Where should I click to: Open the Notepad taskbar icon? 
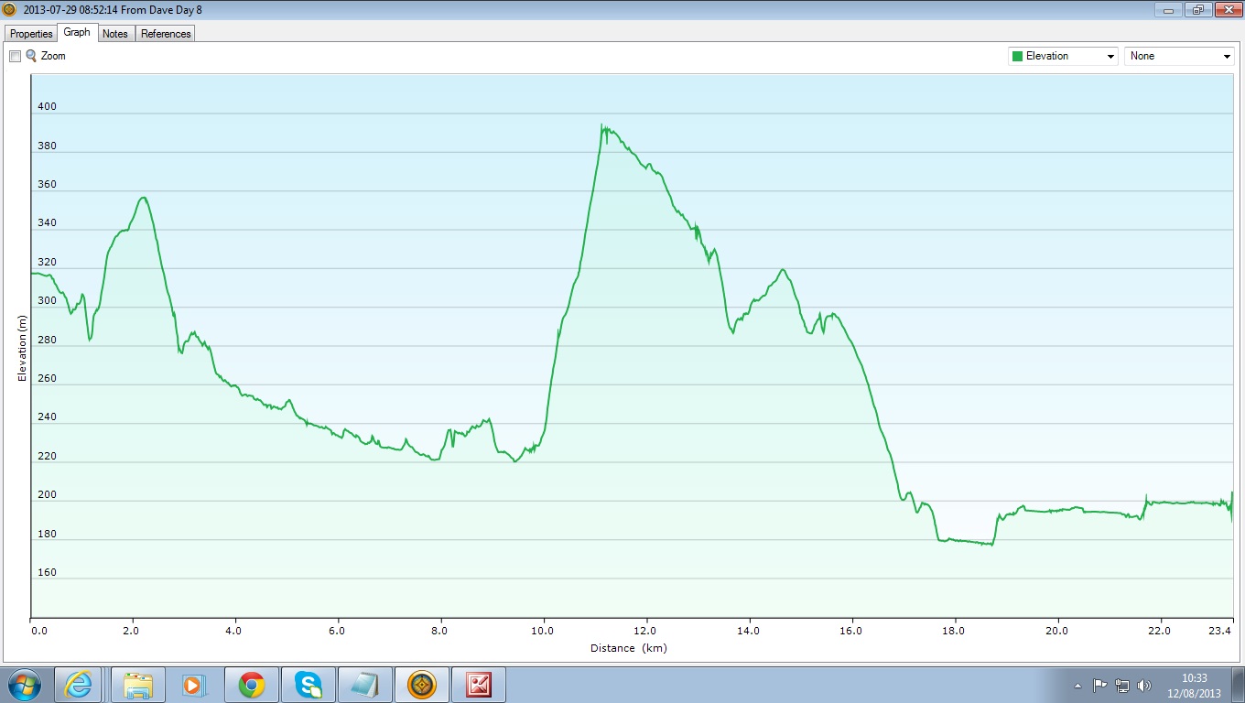pos(365,685)
